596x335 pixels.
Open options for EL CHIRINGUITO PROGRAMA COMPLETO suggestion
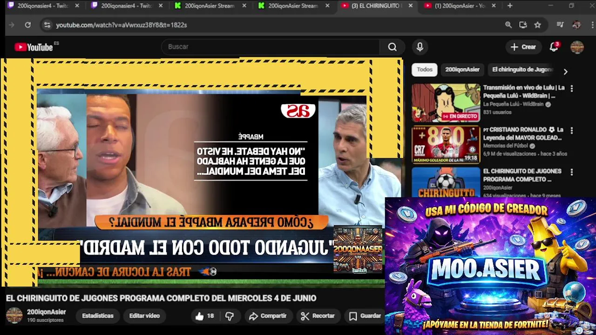(x=572, y=172)
